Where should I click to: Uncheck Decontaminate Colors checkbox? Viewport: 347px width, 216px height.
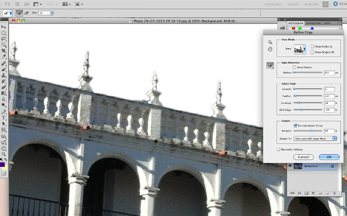click(x=295, y=126)
